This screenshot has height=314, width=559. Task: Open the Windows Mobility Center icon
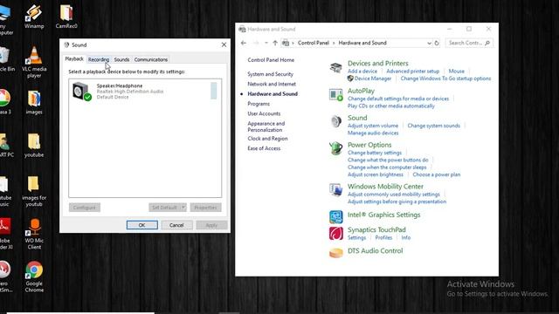coord(335,190)
